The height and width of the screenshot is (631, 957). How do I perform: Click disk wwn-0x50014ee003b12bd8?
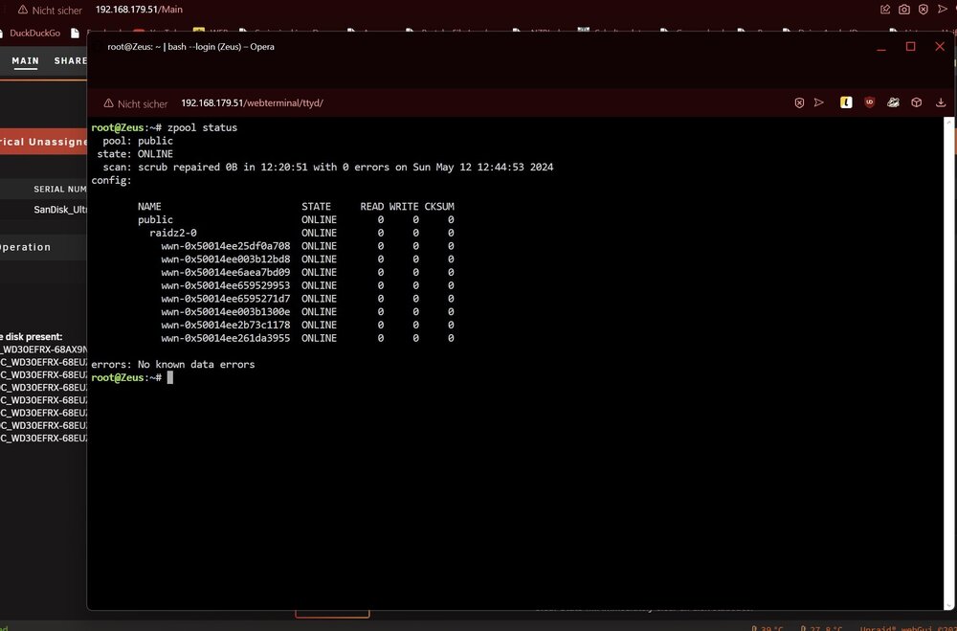pos(226,259)
